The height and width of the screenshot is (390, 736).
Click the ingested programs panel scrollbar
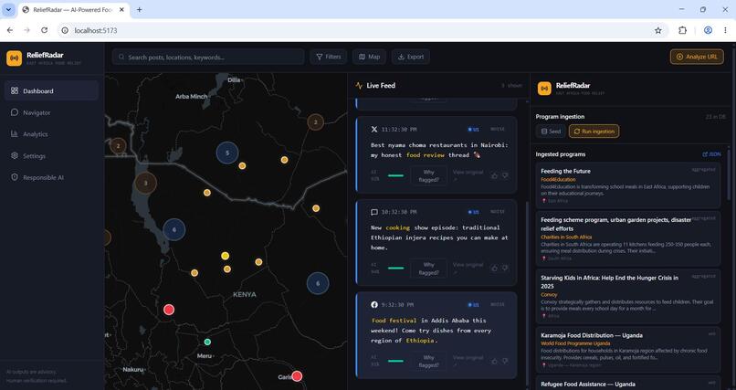[x=729, y=176]
